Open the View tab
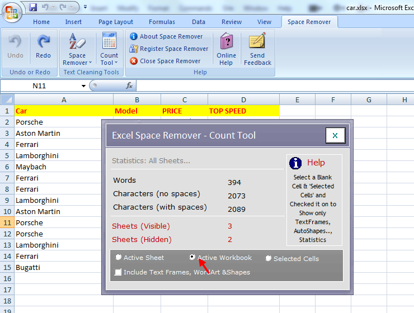 point(264,22)
